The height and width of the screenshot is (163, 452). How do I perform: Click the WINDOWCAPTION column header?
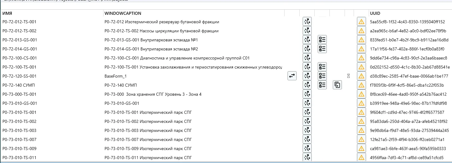pos(123,13)
